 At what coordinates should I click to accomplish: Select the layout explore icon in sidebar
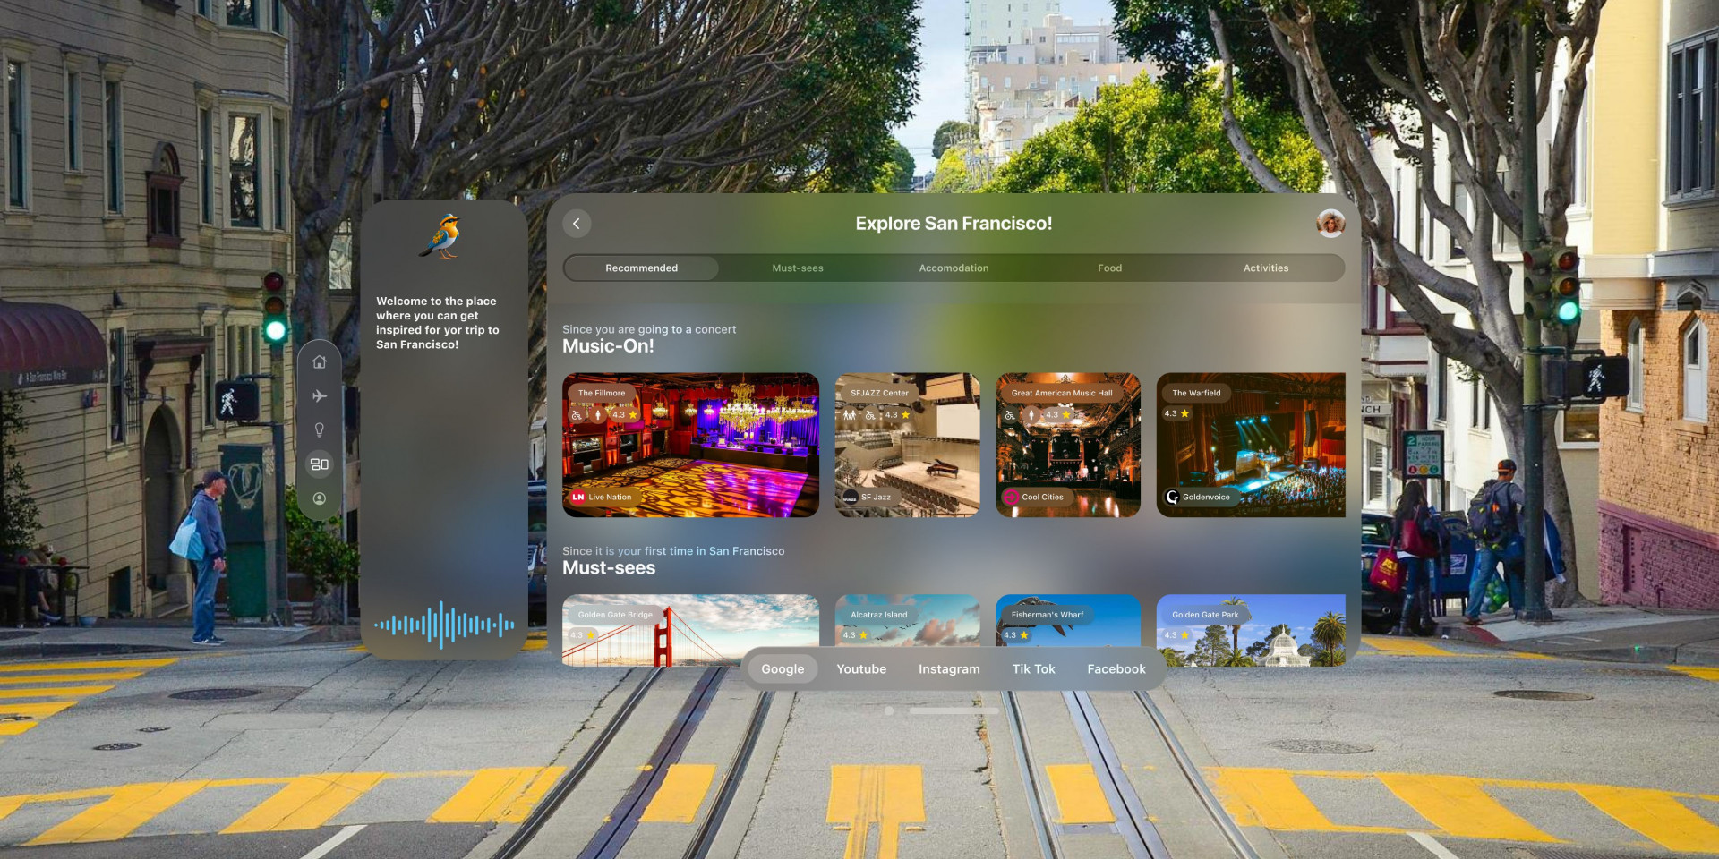(319, 464)
